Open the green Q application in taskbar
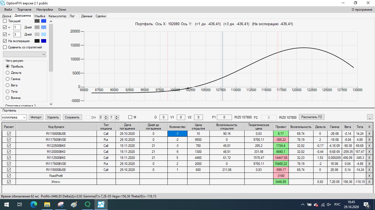Image resolution: width=375 pixels, height=210 pixels. [88, 204]
